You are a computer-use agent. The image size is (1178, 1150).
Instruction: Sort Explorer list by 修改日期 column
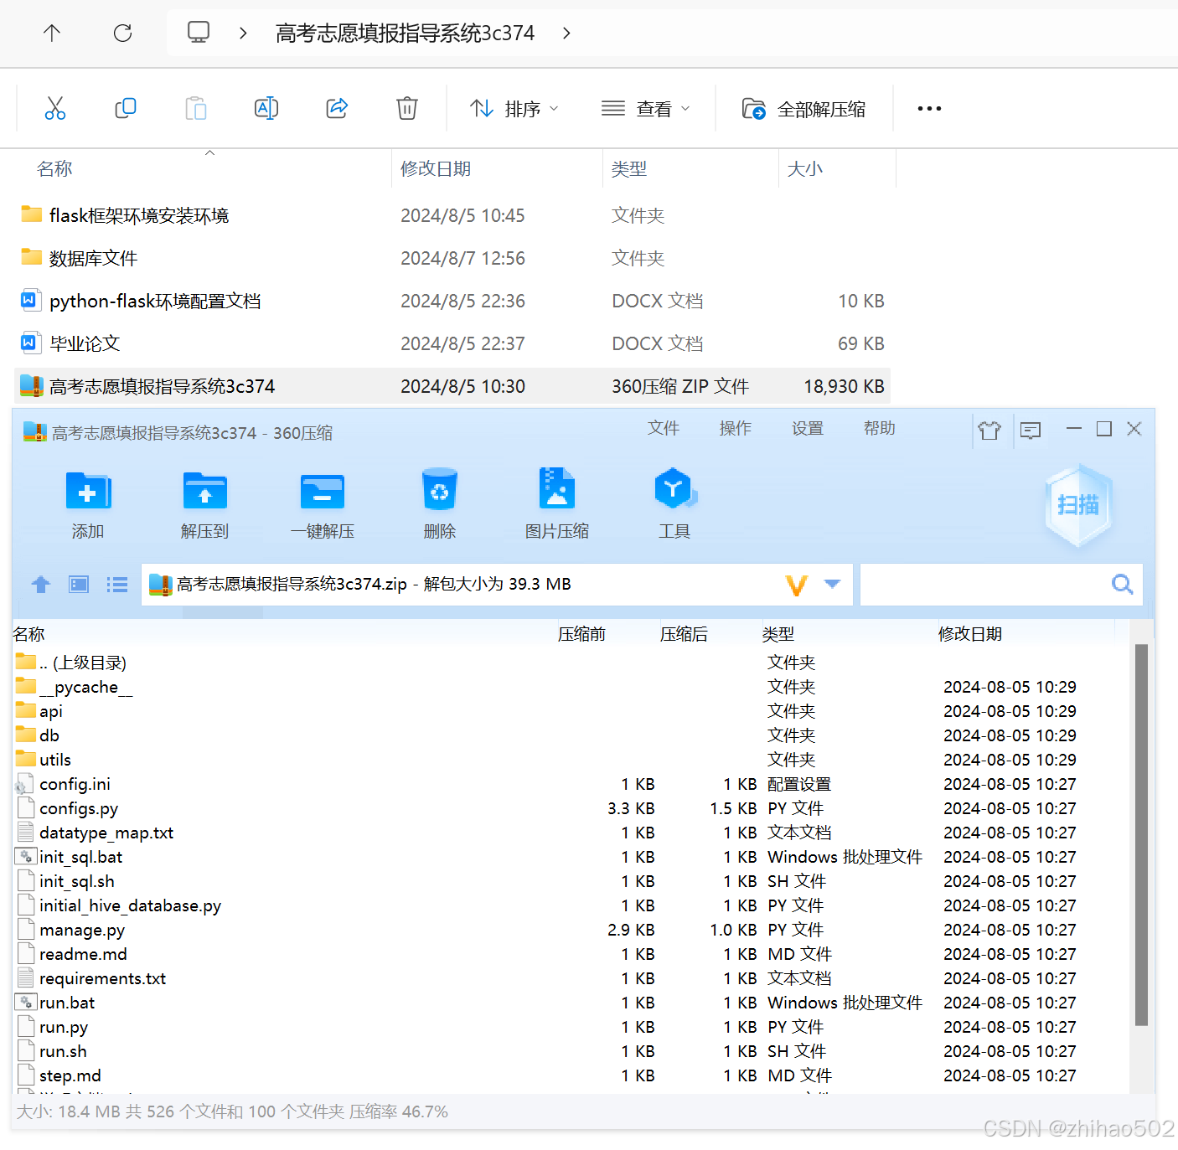point(436,168)
